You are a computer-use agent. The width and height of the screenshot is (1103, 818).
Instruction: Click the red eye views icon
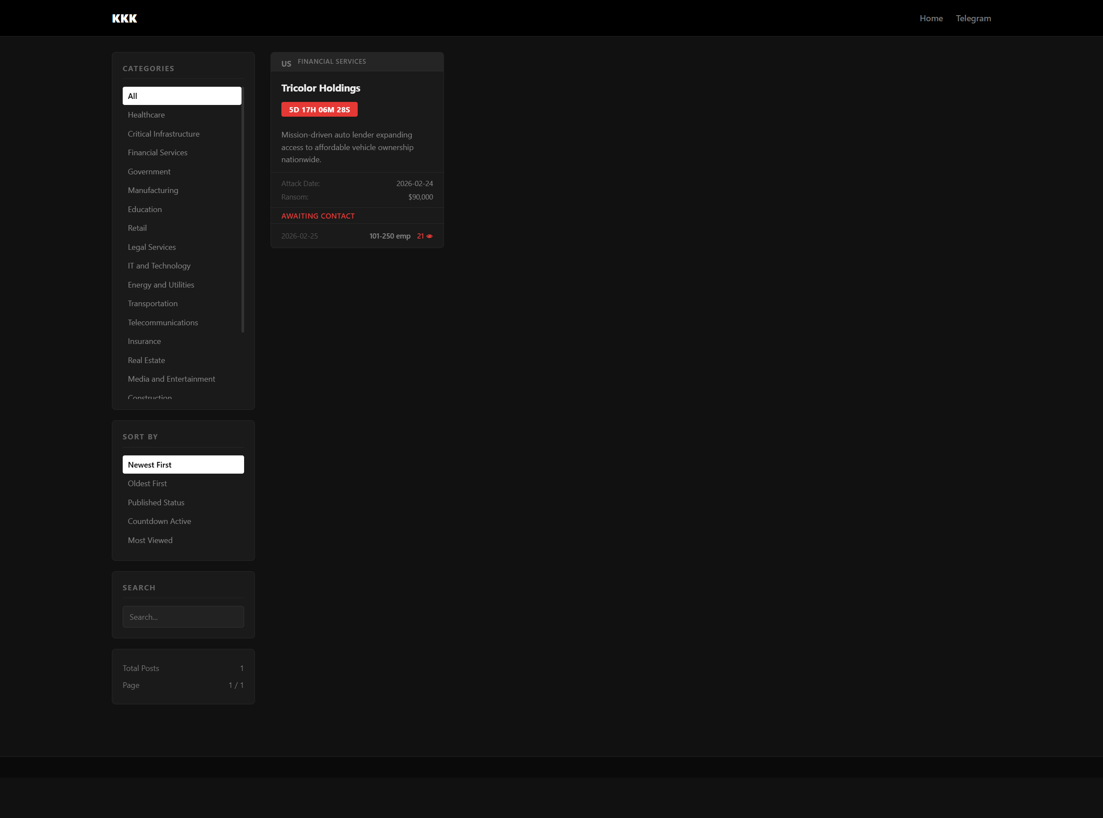tap(430, 236)
